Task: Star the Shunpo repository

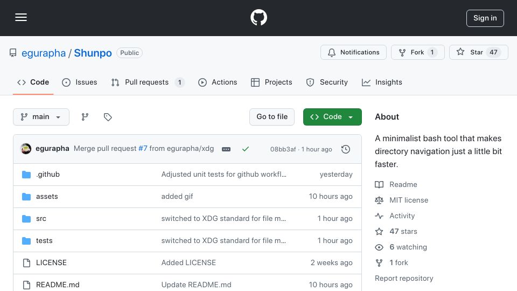Action: coord(478,52)
